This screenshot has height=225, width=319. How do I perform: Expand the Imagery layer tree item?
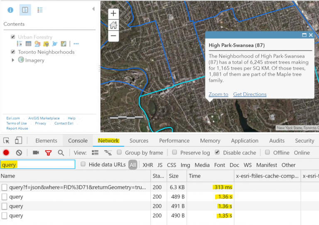13,60
